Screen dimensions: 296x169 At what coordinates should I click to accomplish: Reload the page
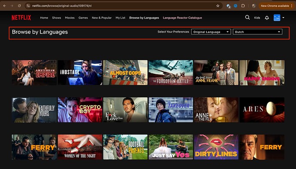tap(19, 6)
